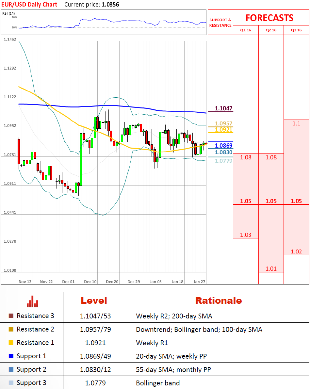Image resolution: width=310 pixels, height=389 pixels.
Task: Click the FORECASTS heading
Action: click(269, 18)
